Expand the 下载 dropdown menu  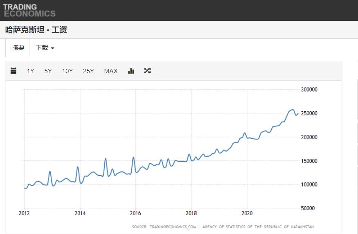(45, 48)
